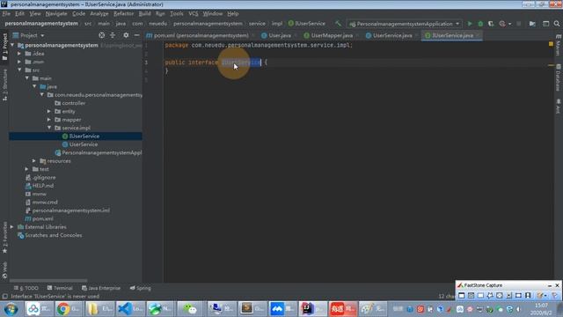
Task: Select HELP.md in project tree
Action: (x=39, y=186)
